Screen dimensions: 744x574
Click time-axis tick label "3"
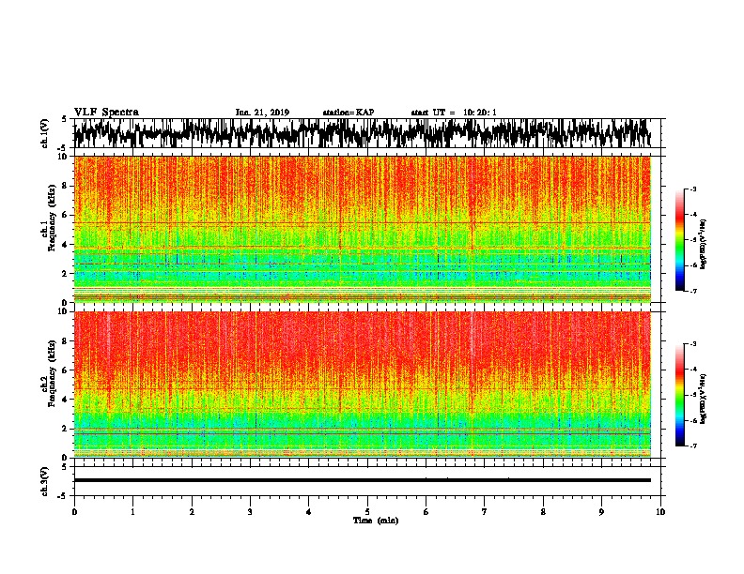coord(250,512)
